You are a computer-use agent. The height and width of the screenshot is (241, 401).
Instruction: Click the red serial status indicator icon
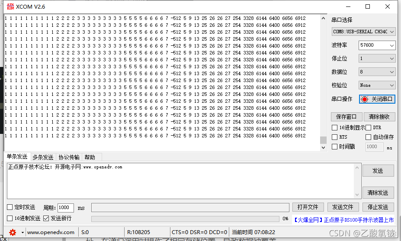coord(365,99)
